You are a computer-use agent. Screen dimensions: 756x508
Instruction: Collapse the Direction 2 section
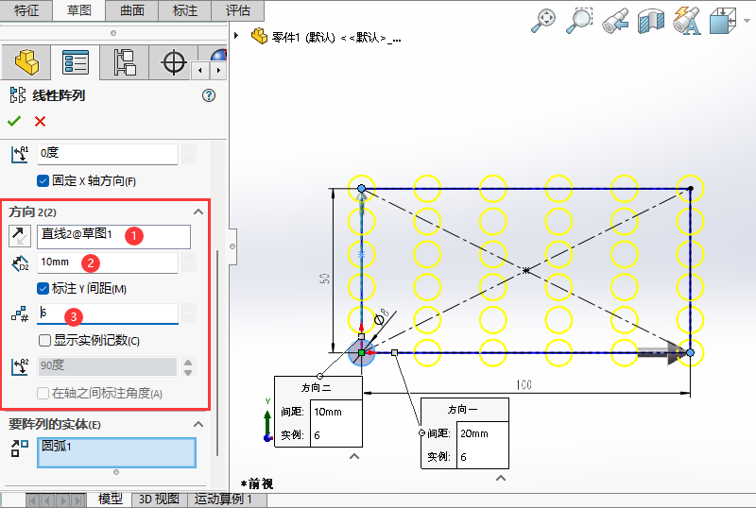point(198,212)
